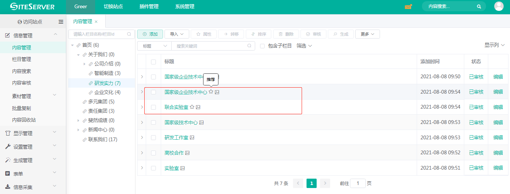510x194 pixels.
Task: Close the 内容管理 tab
Action: [x=96, y=22]
